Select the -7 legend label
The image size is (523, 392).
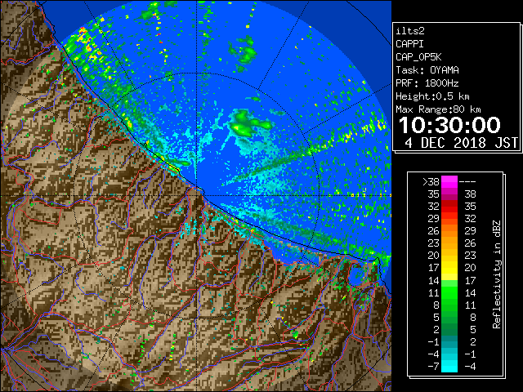click(x=433, y=366)
